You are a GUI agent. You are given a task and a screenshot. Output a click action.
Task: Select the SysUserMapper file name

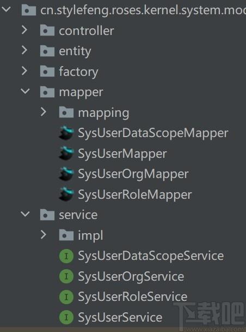click(x=122, y=154)
